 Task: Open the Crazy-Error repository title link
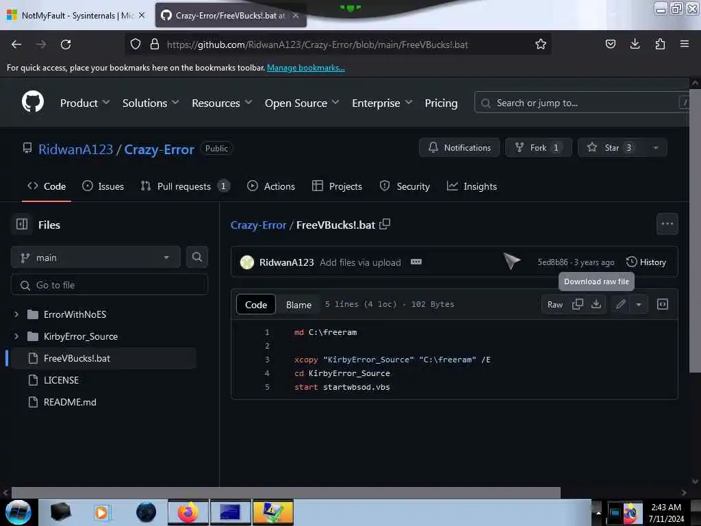(x=159, y=149)
